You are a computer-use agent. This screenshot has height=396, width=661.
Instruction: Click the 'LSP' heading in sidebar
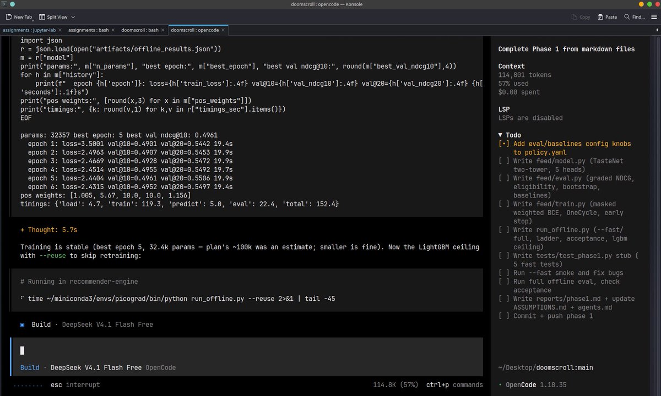coord(504,109)
